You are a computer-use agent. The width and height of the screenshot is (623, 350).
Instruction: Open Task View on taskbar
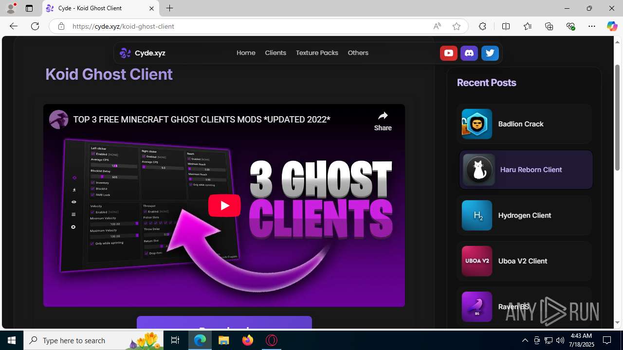point(175,340)
